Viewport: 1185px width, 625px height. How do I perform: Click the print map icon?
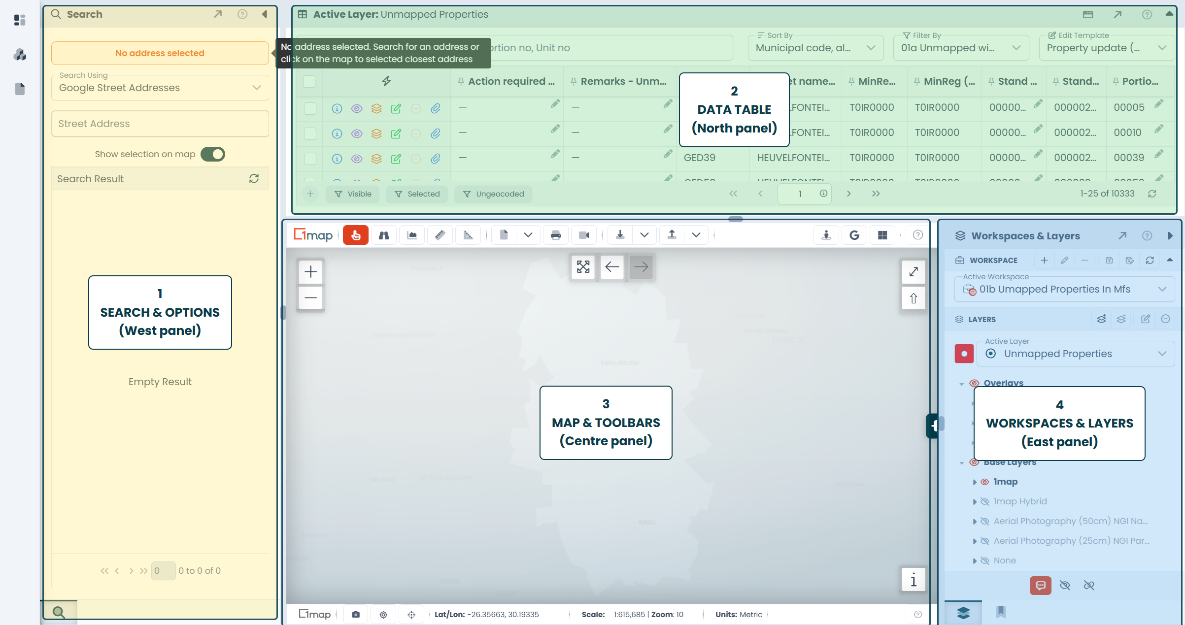point(556,235)
